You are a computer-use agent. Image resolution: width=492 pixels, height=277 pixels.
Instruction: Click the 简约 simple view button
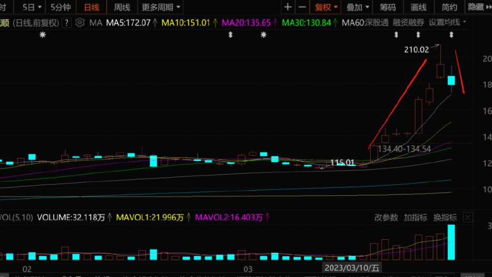449,7
